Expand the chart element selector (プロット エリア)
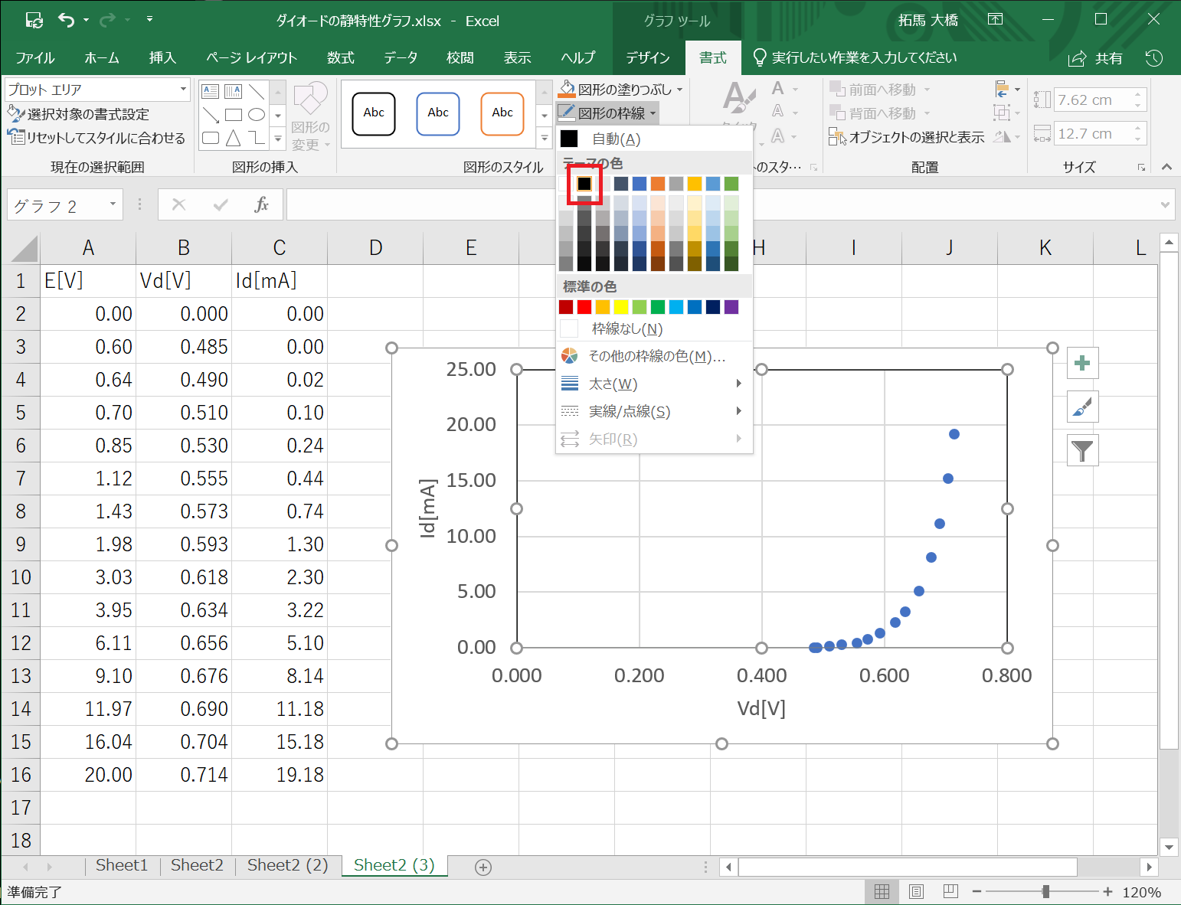 182,90
